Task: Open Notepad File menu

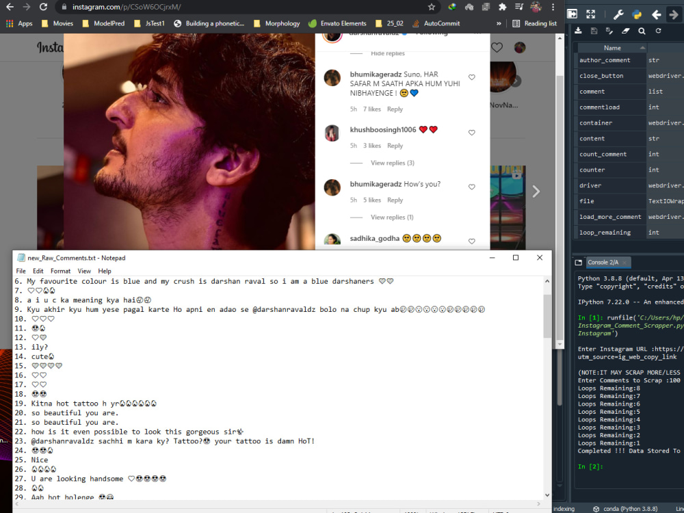Action: click(21, 271)
